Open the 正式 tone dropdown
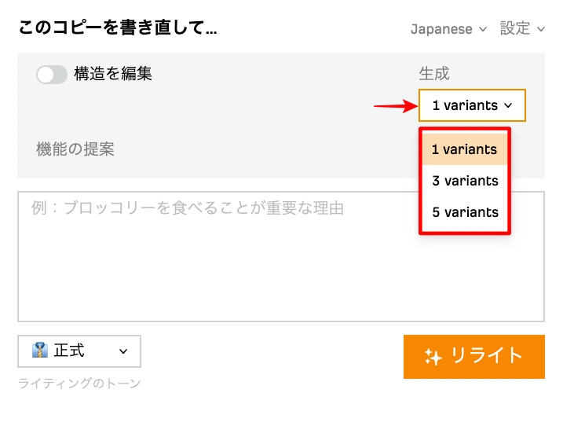 79,351
